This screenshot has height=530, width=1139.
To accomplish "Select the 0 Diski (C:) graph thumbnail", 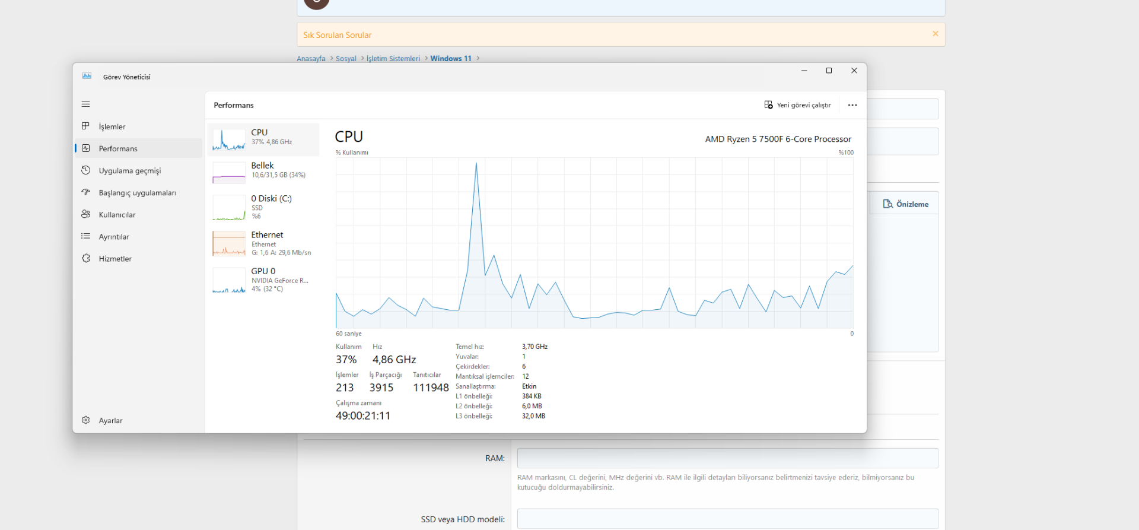I will click(229, 208).
